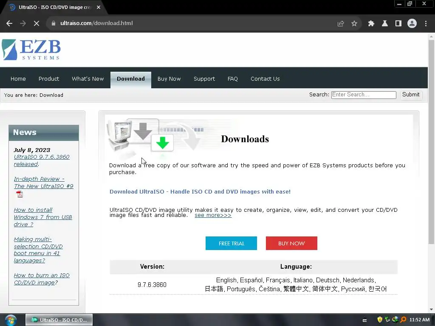Image resolution: width=435 pixels, height=326 pixels.
Task: Open the profile avatar icon
Action: point(412,24)
